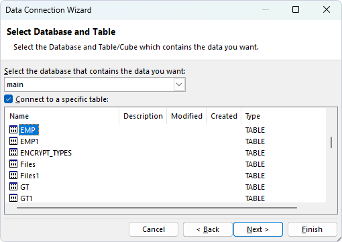The image size is (342, 242).
Task: Select the EMP table name
Action: 29,130
